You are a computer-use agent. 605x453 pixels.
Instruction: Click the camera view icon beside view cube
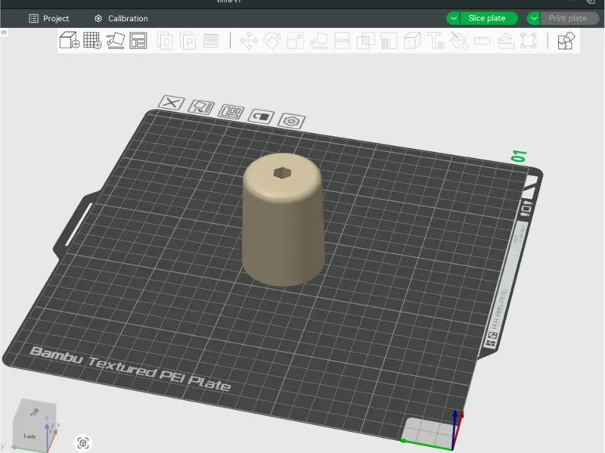[x=83, y=442]
